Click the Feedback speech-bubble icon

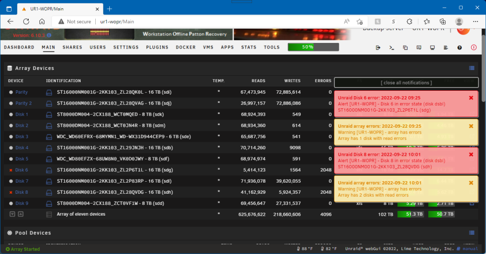[419, 48]
